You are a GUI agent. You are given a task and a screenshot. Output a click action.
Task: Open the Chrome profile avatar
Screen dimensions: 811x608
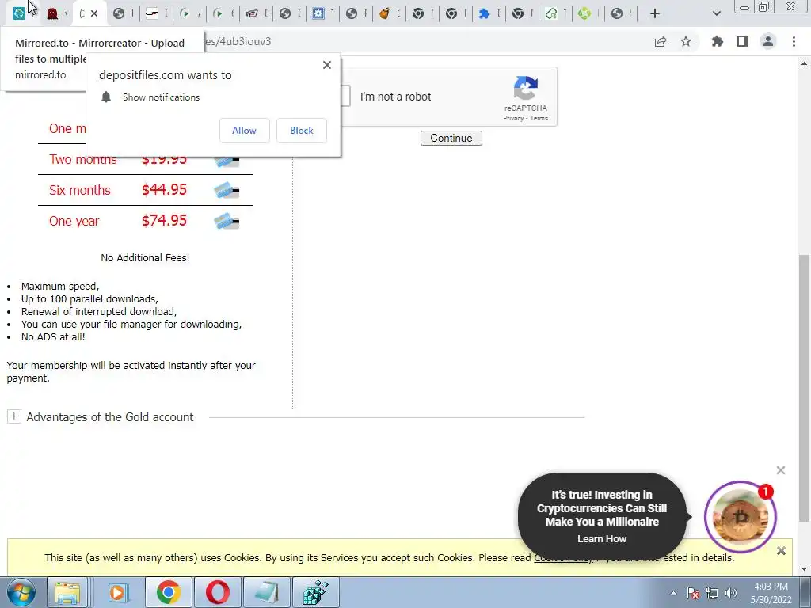click(x=768, y=42)
